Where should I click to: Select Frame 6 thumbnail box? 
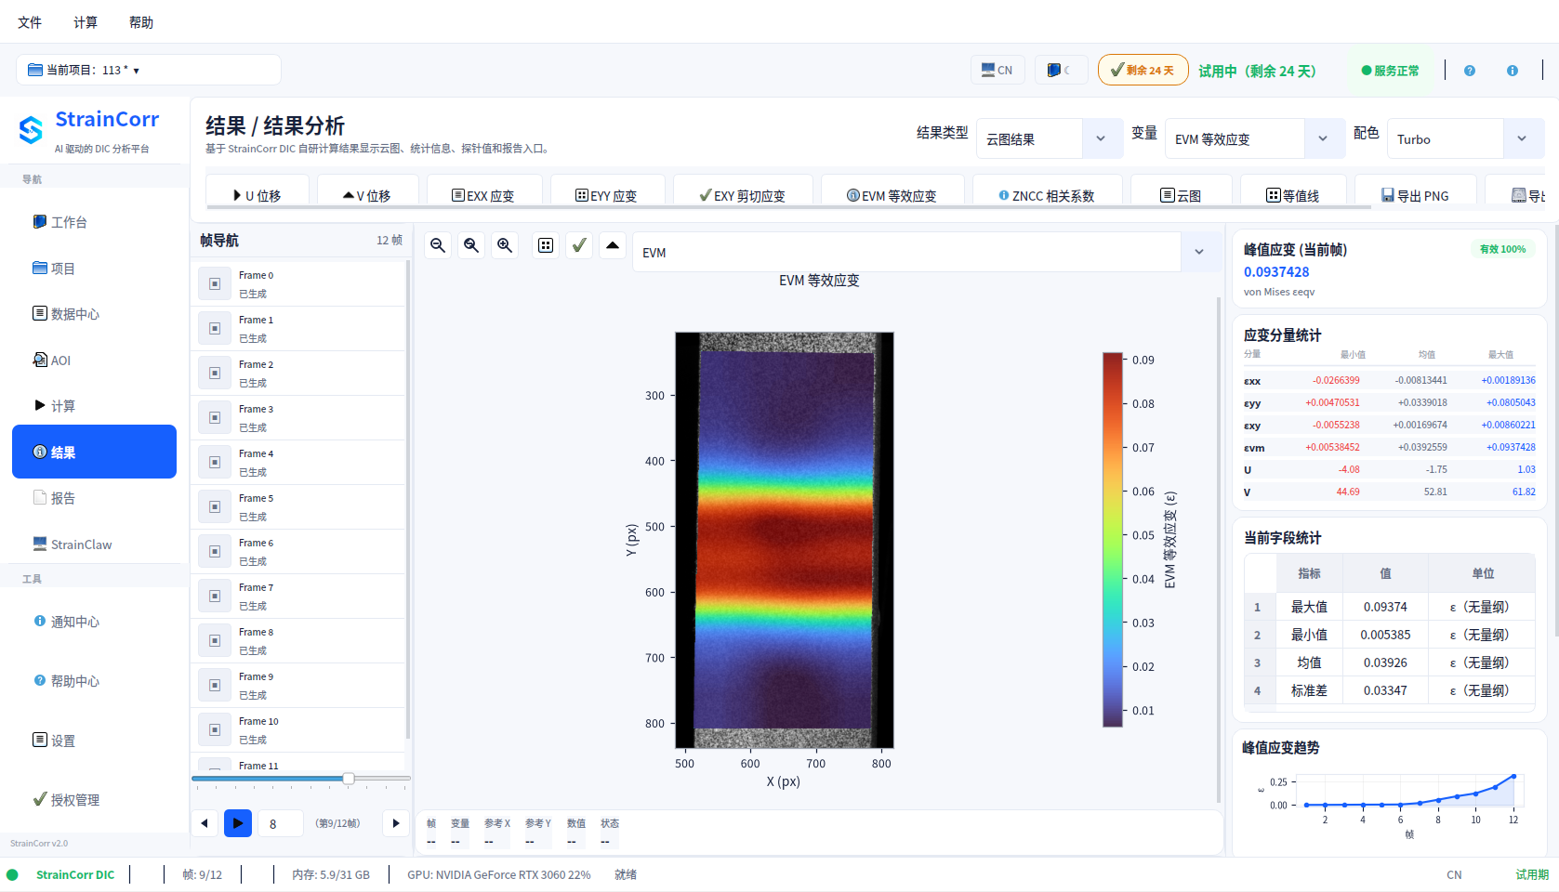click(x=215, y=552)
